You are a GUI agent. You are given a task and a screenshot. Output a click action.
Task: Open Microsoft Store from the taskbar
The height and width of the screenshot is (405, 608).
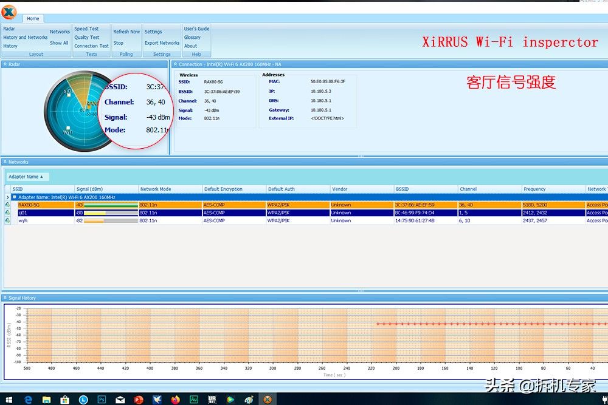pos(64,399)
